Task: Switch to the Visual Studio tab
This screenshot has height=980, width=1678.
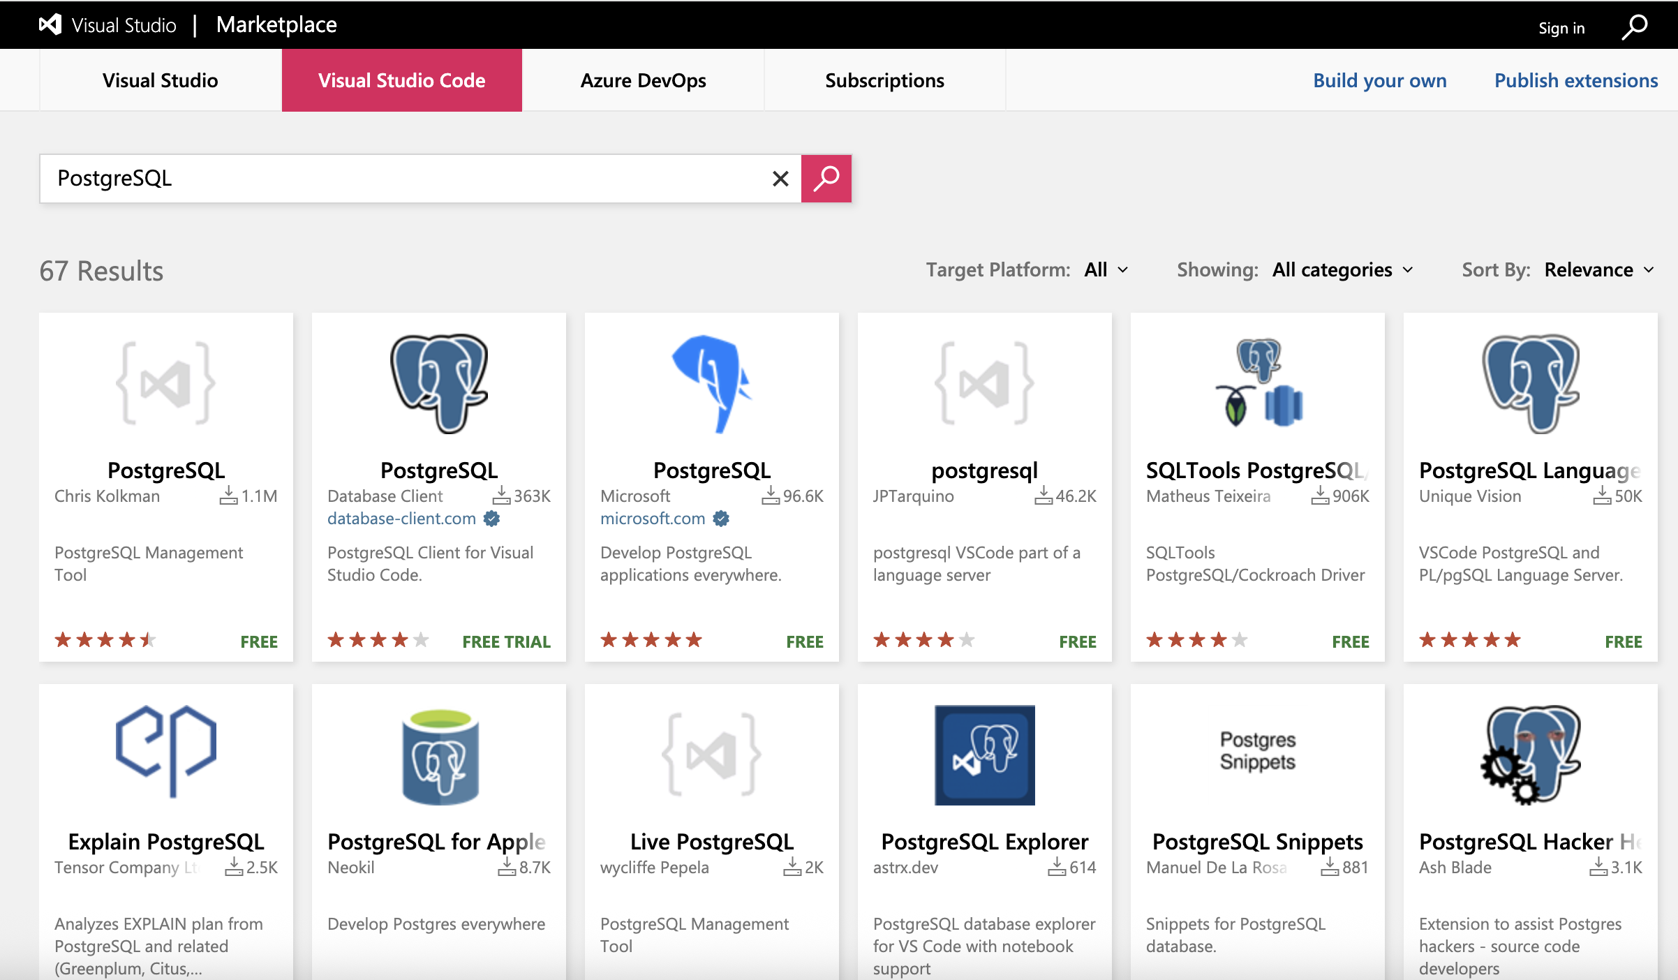Action: (161, 80)
